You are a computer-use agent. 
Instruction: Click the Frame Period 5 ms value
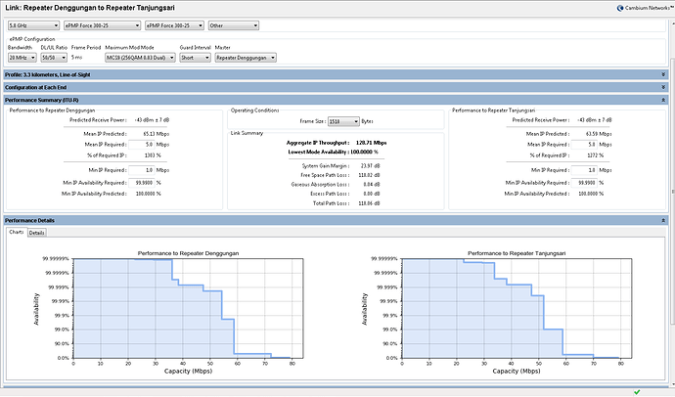point(76,58)
